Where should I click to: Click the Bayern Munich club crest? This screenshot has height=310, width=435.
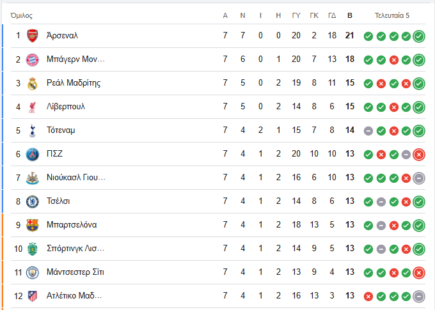[x=33, y=59]
